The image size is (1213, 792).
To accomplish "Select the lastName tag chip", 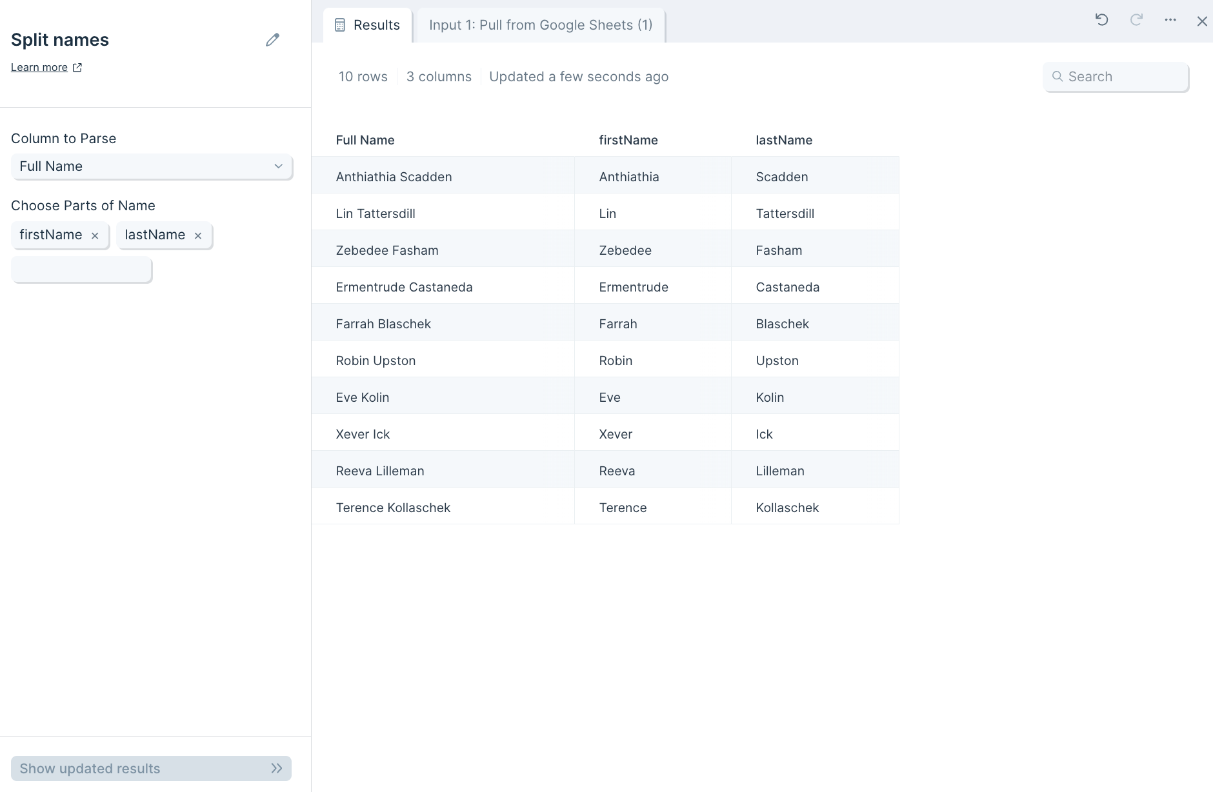I will coord(165,235).
